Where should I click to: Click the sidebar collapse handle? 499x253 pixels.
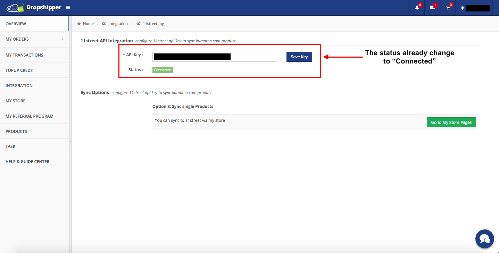(x=70, y=143)
